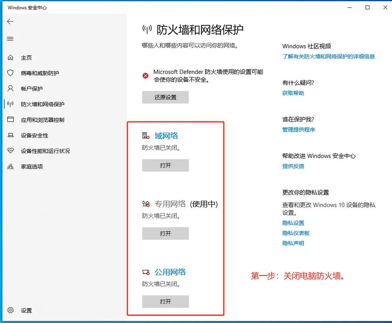The image size is (392, 323).
Task: Go back using the back arrow
Action: click(x=10, y=21)
